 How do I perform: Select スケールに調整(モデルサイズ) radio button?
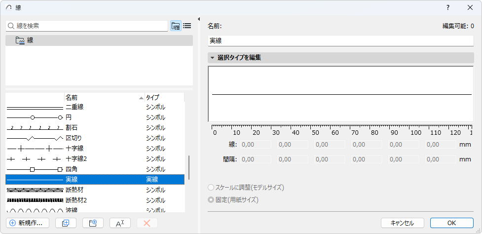(x=211, y=187)
